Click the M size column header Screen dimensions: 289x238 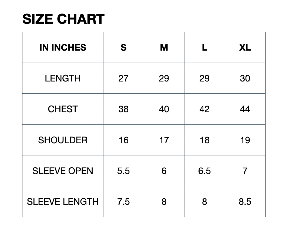pos(164,47)
